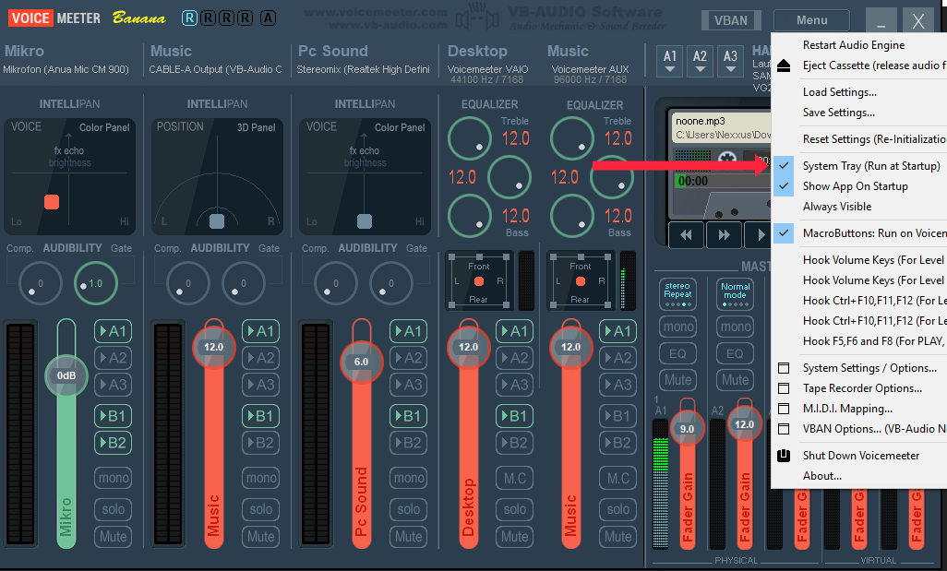Enable mono on Pc Sound strip
Screen dimensions: 947x571
click(x=408, y=478)
